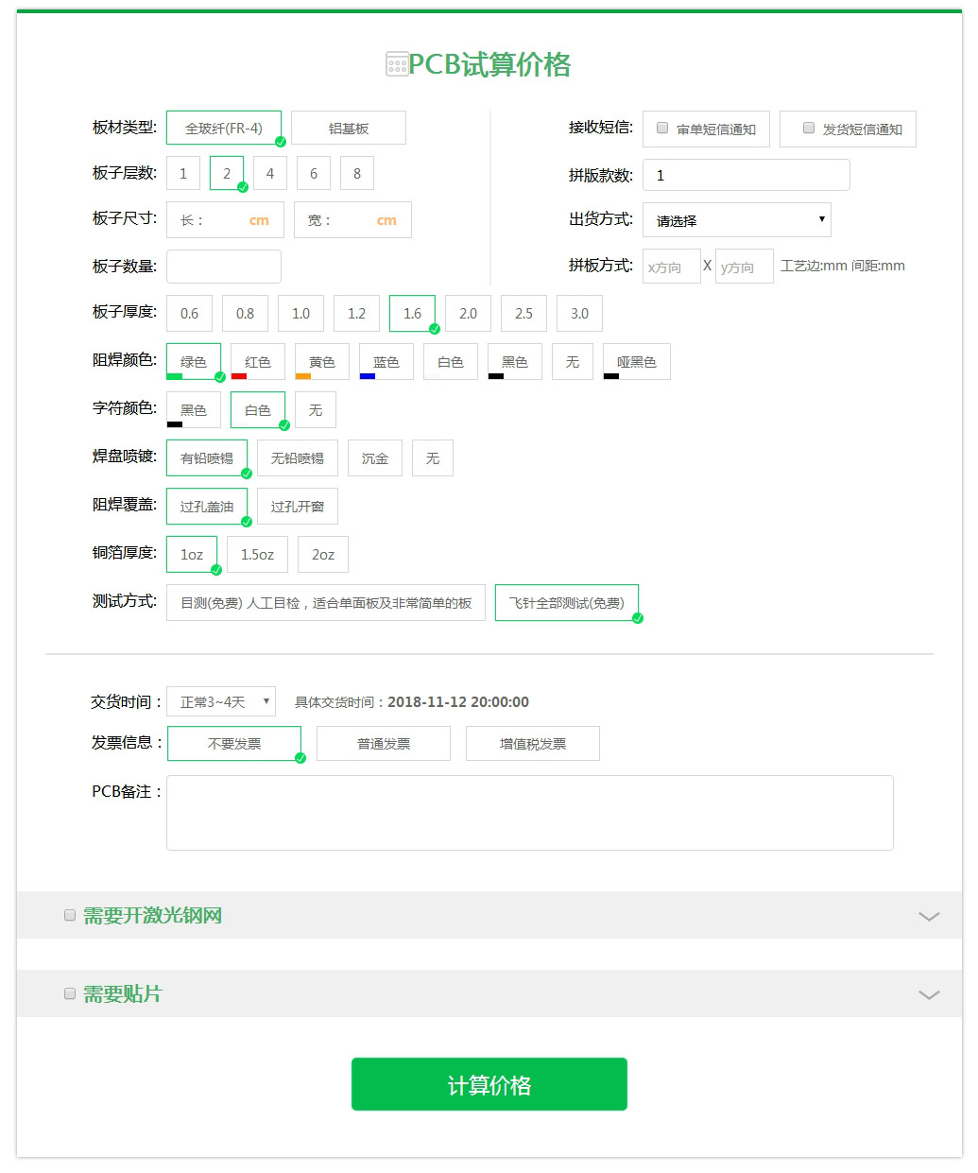The height and width of the screenshot is (1173, 978).
Task: Expand the 需要贴片 section chevron
Action: click(929, 994)
